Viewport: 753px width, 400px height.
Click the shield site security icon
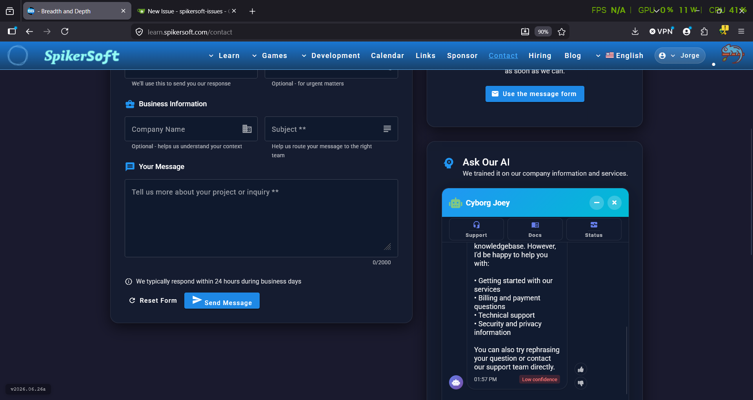139,32
